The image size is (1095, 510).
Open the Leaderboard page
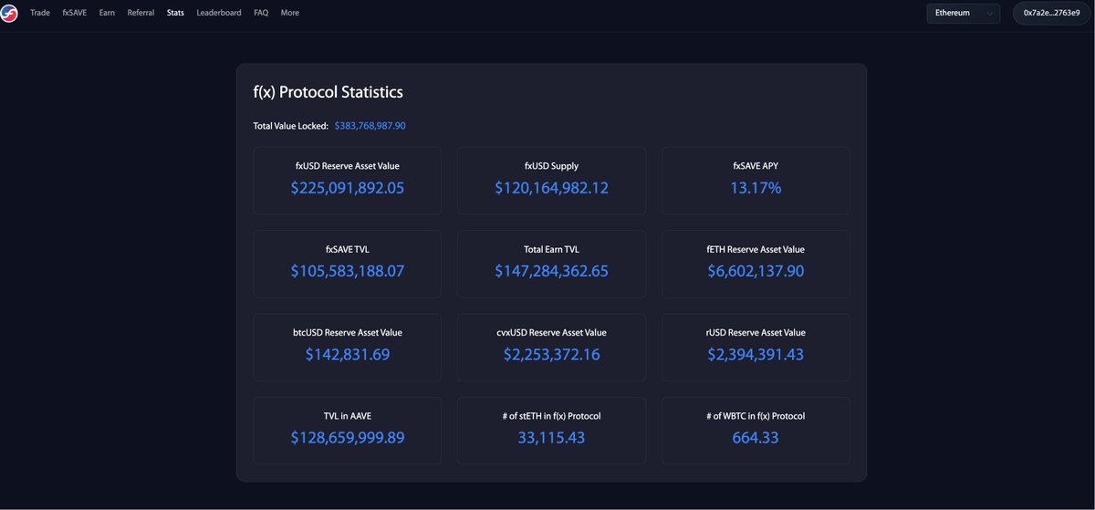click(x=219, y=14)
